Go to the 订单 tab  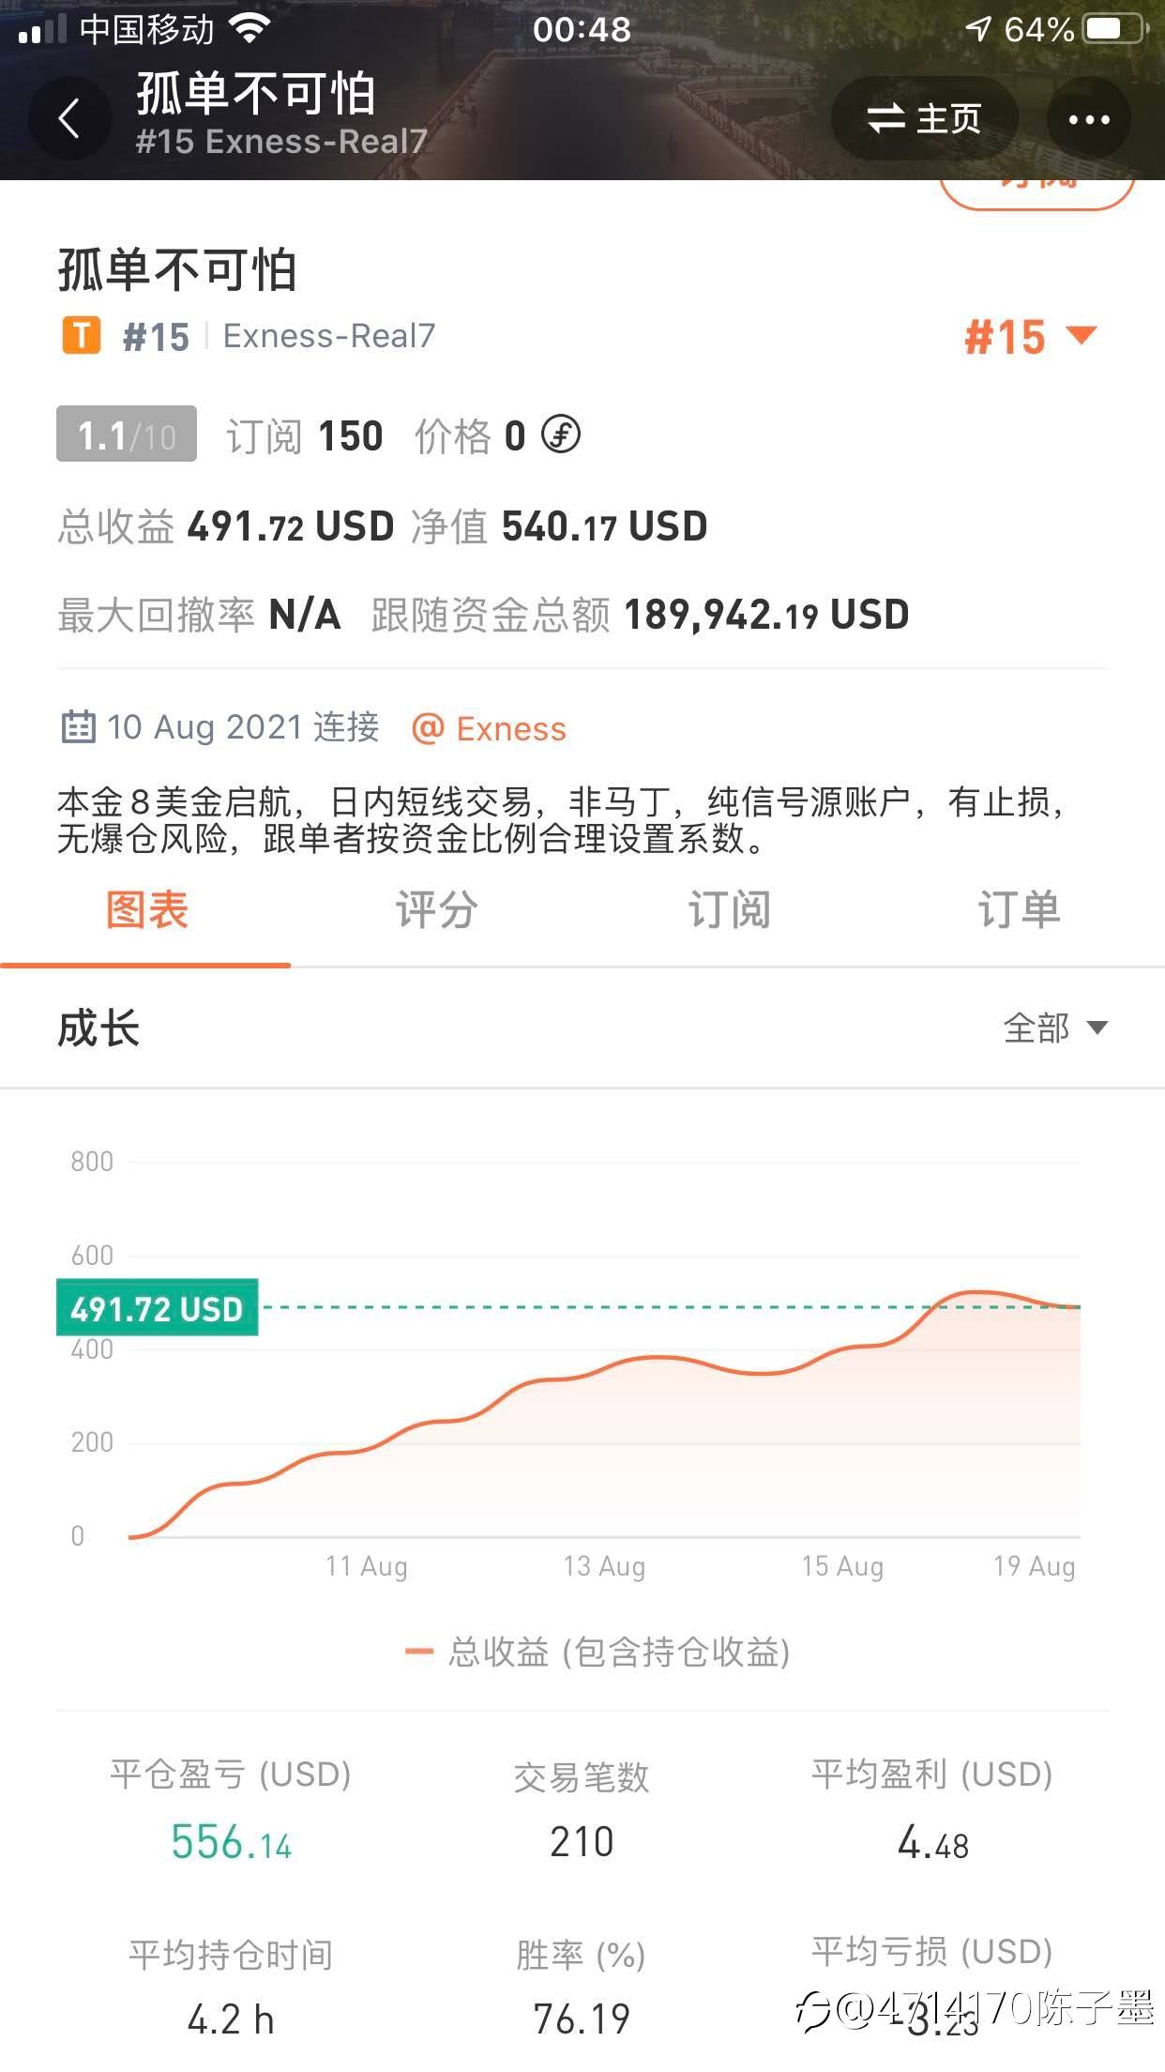click(1019, 910)
